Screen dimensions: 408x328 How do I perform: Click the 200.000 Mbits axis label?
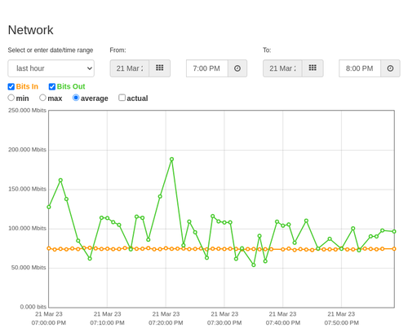(27, 150)
